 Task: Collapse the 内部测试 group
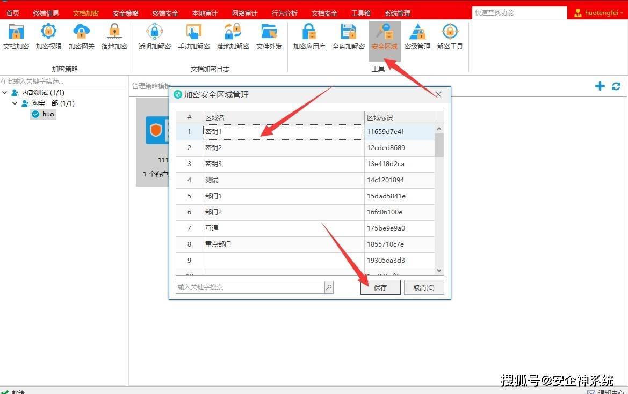[x=4, y=92]
